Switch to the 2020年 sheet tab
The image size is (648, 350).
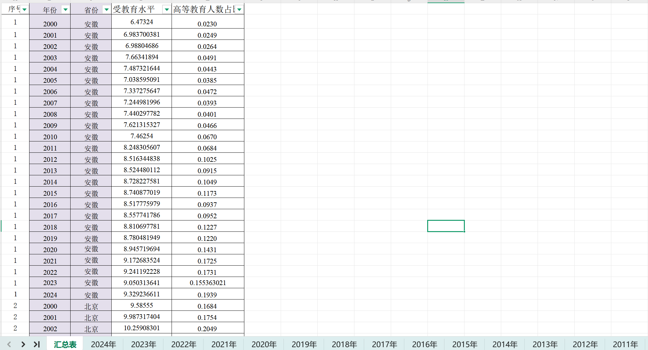point(264,344)
